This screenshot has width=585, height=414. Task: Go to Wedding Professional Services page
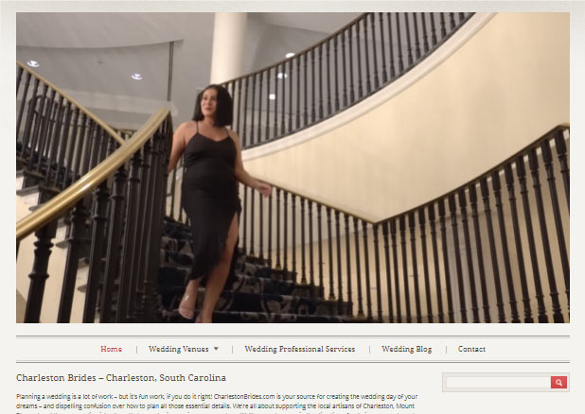click(299, 349)
